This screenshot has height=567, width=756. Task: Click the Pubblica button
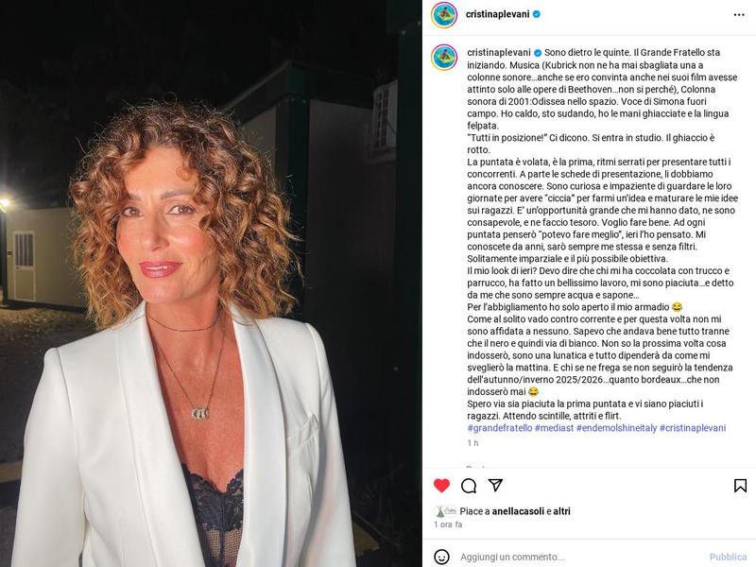pos(728,557)
